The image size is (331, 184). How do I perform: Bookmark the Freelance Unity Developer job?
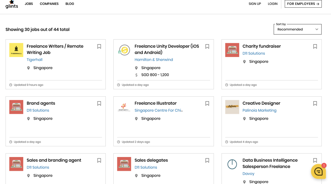coord(207,47)
